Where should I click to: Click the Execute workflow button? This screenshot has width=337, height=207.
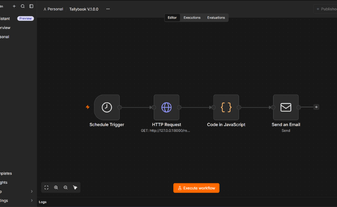[196, 188]
